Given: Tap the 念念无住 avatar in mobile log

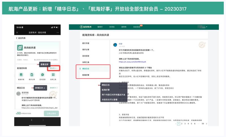Looking at the screenshot, I should coord(18,93).
